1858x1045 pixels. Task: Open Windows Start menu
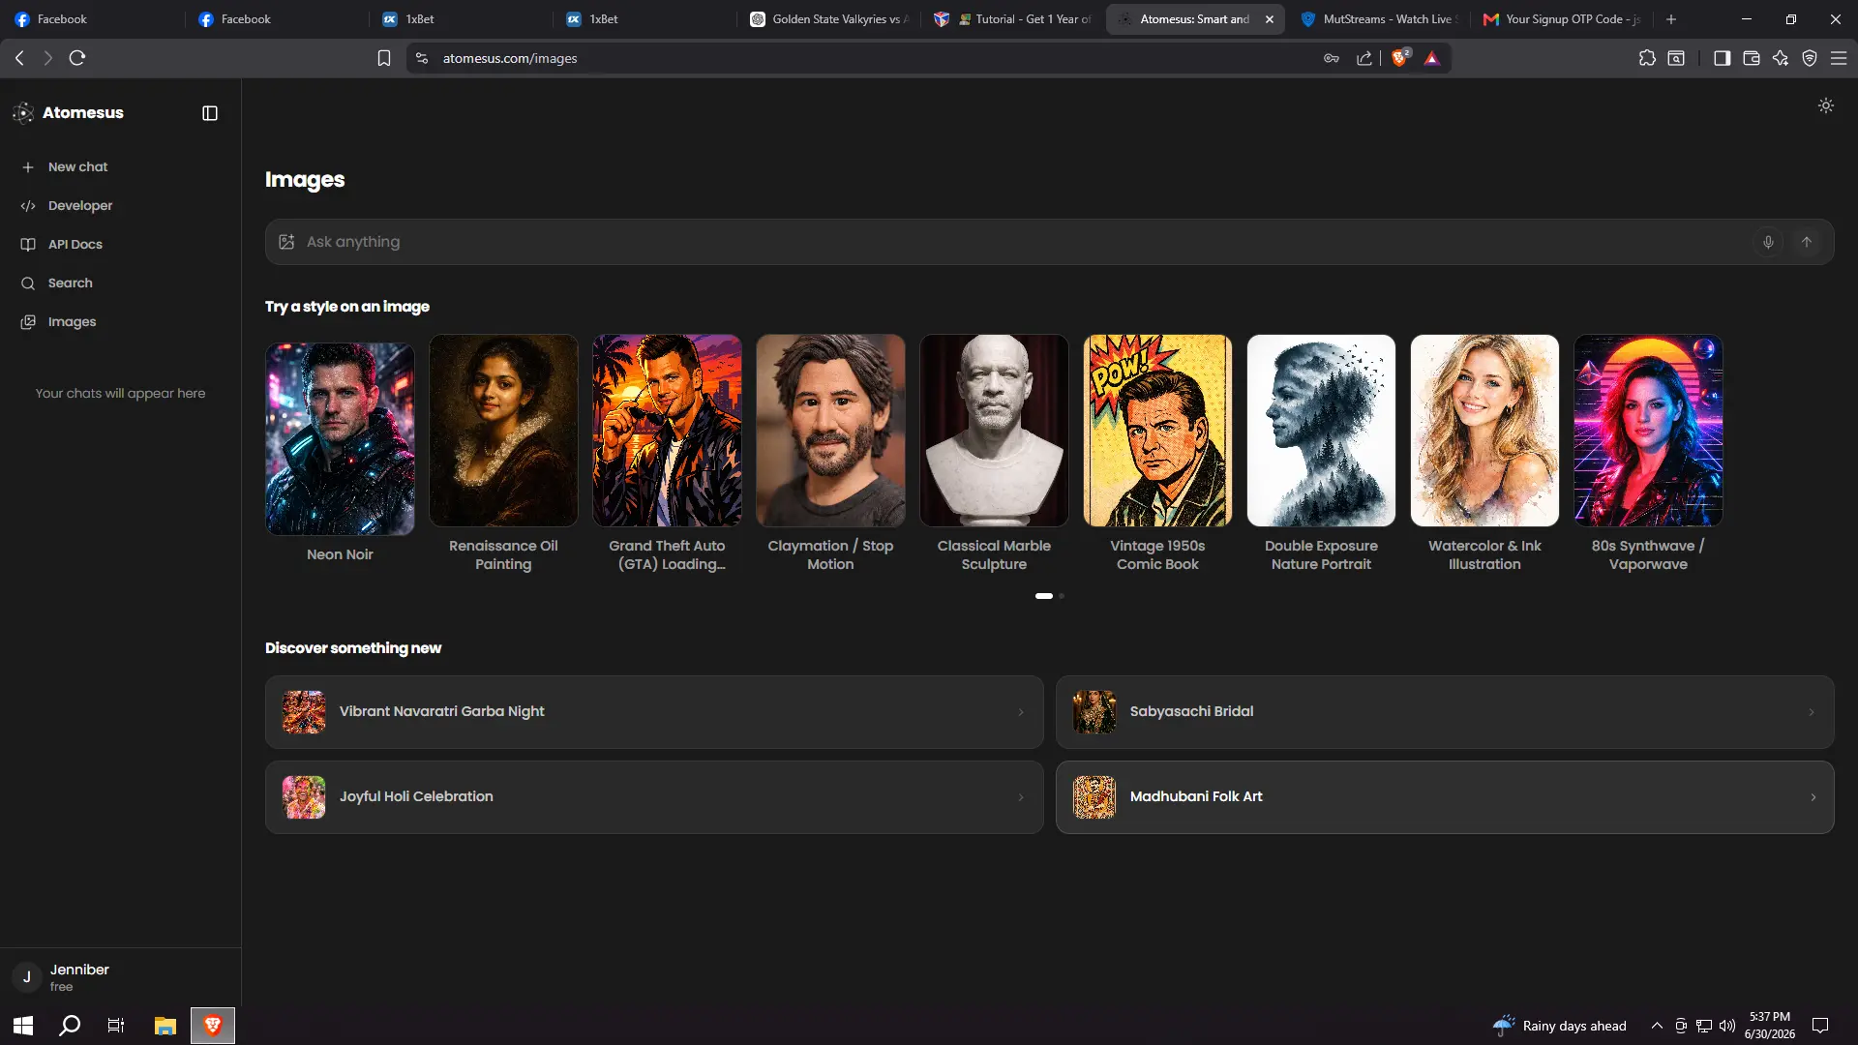tap(23, 1026)
